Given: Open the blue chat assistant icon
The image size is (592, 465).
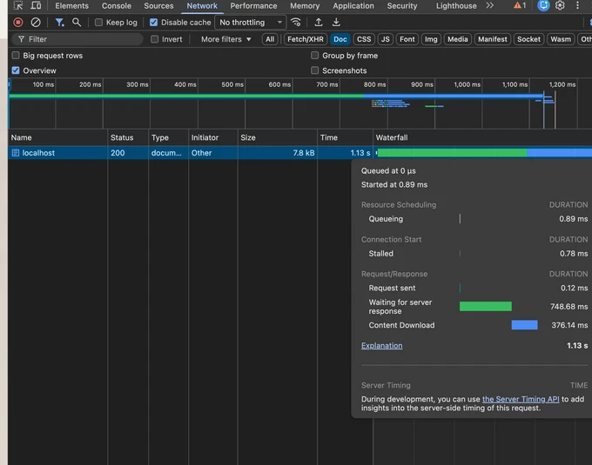Looking at the screenshot, I should [x=543, y=6].
